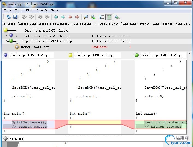
Task: Click the P4Merge title bar app icon
Action: point(4,4)
